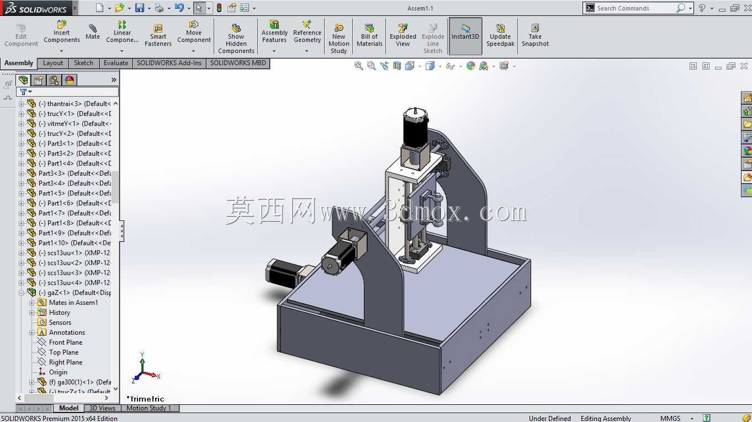Switch to the Evaluate tab

tap(116, 63)
